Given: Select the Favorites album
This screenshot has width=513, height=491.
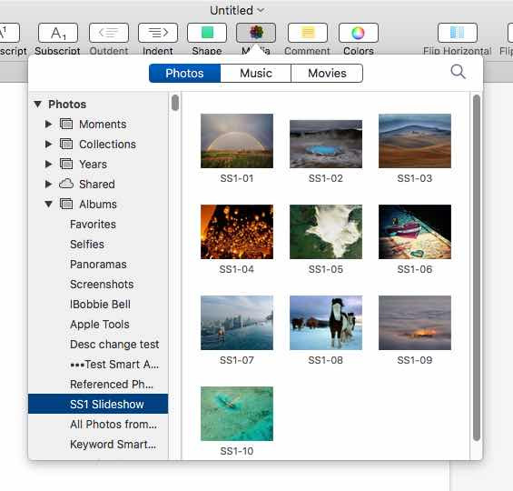Looking at the screenshot, I should point(98,225).
